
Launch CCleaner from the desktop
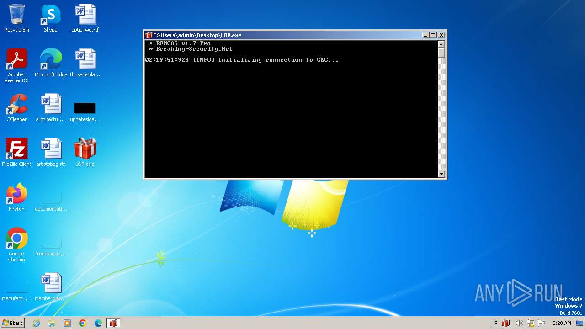pos(16,108)
